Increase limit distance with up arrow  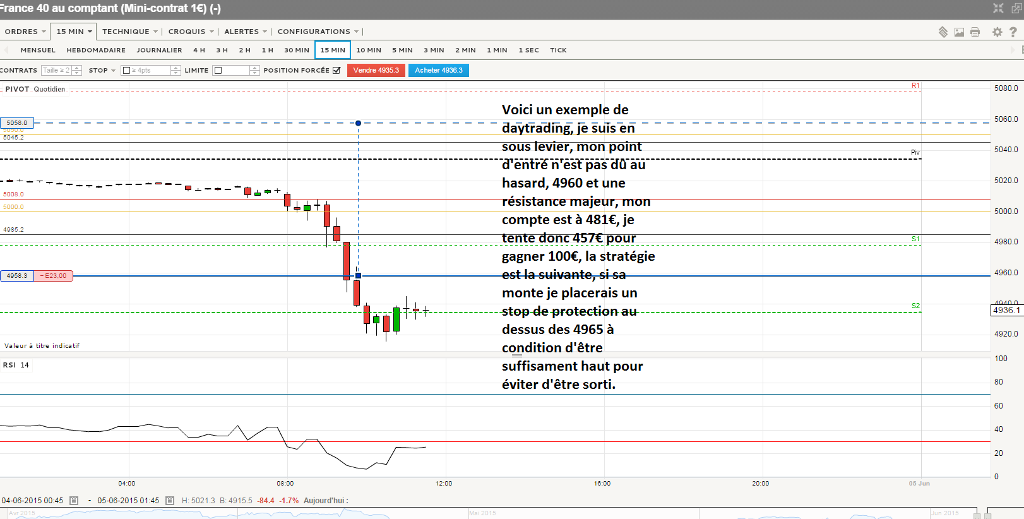point(255,68)
